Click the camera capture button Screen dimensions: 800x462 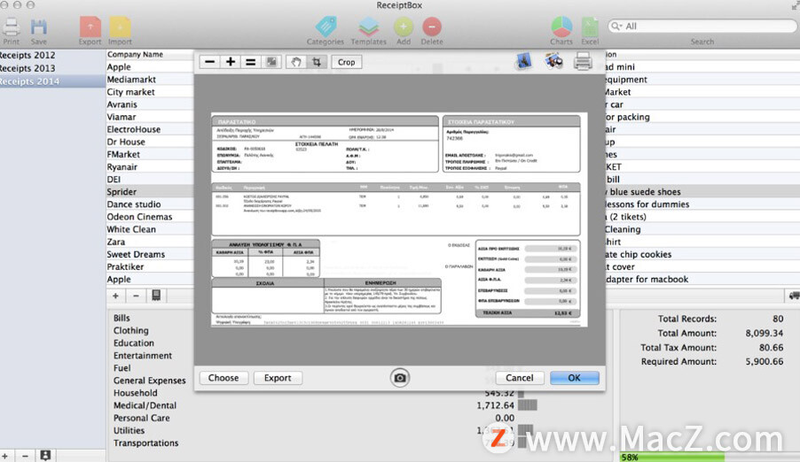(x=400, y=378)
